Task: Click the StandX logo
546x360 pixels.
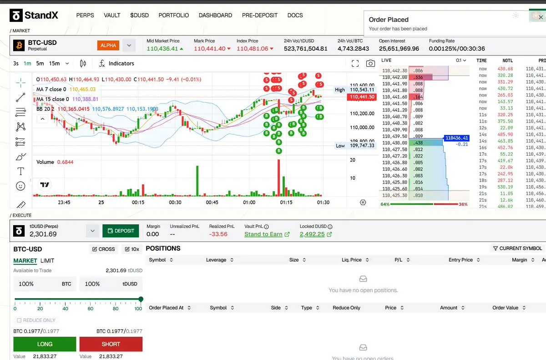Action: [x=34, y=15]
